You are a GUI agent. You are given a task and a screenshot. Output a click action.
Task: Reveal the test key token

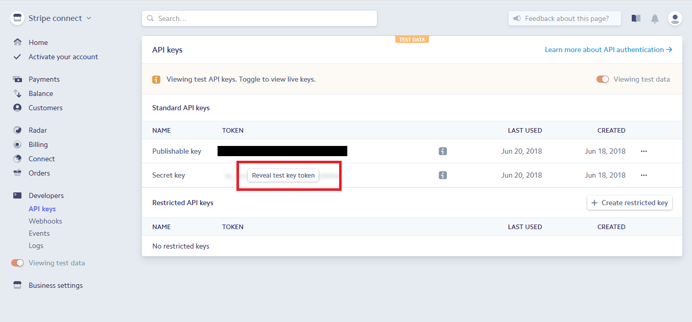(x=283, y=175)
